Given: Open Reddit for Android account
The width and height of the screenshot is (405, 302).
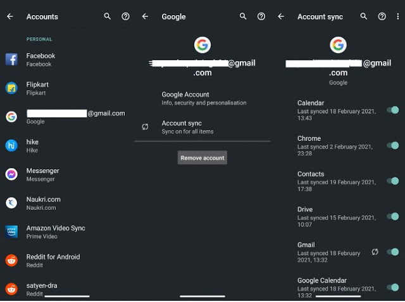Looking at the screenshot, I should [x=53, y=260].
